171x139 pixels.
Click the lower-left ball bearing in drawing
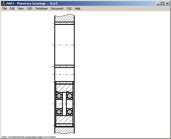[x=59, y=112]
